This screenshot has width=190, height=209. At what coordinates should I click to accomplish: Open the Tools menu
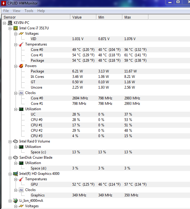click(x=29, y=11)
